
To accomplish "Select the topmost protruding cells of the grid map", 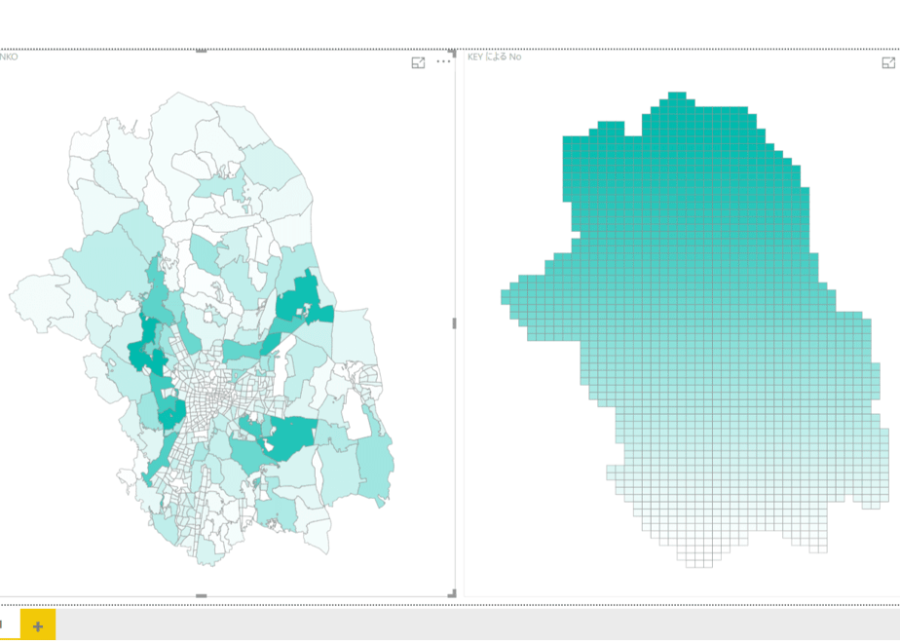I will click(677, 95).
